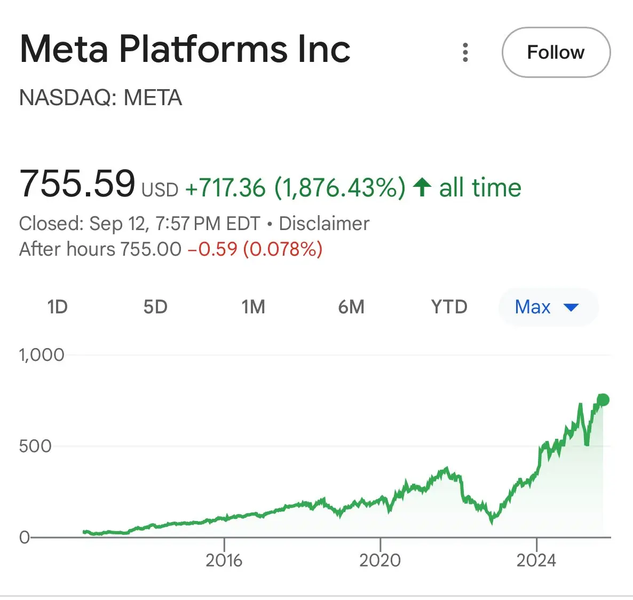Click the Meta Platforms Inc title
This screenshot has height=600, width=633.
click(185, 49)
